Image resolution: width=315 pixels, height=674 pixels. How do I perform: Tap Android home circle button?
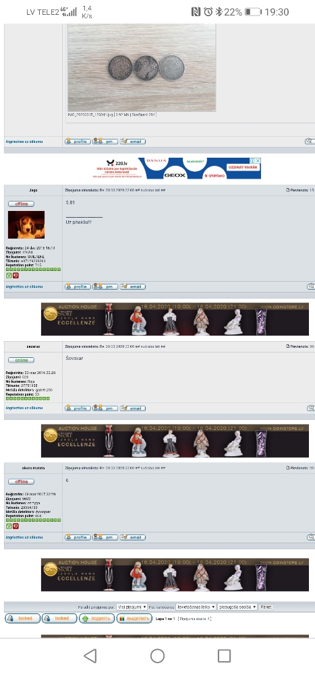point(158,656)
